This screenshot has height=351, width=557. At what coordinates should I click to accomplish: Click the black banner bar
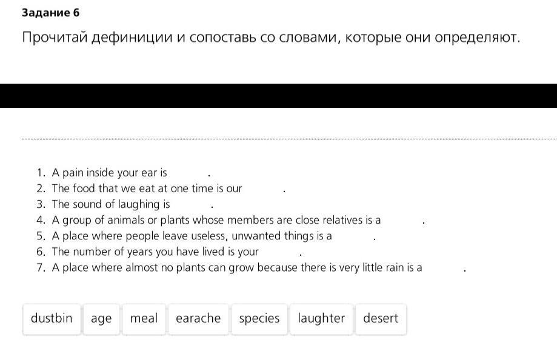[279, 96]
